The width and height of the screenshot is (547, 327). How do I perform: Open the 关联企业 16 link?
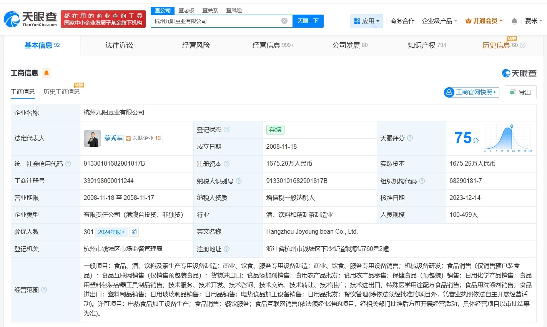click(143, 138)
